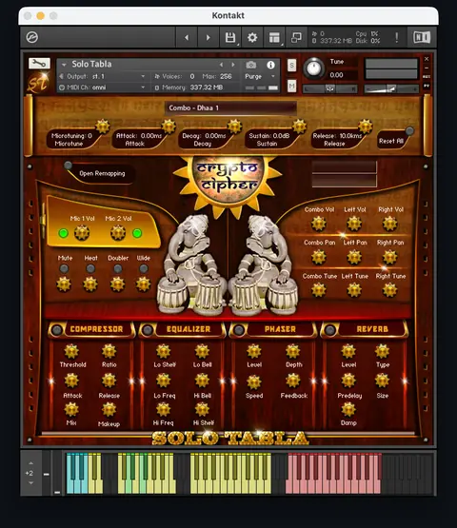This screenshot has width=457, height=528.
Task: Click the equalizer Lo Shelf knob
Action: [x=164, y=351]
